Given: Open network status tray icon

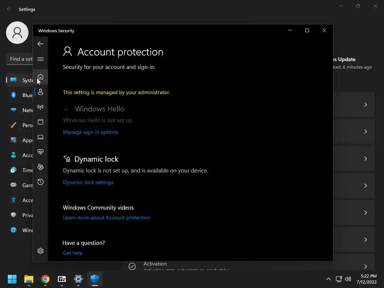Looking at the screenshot, I should (339, 279).
